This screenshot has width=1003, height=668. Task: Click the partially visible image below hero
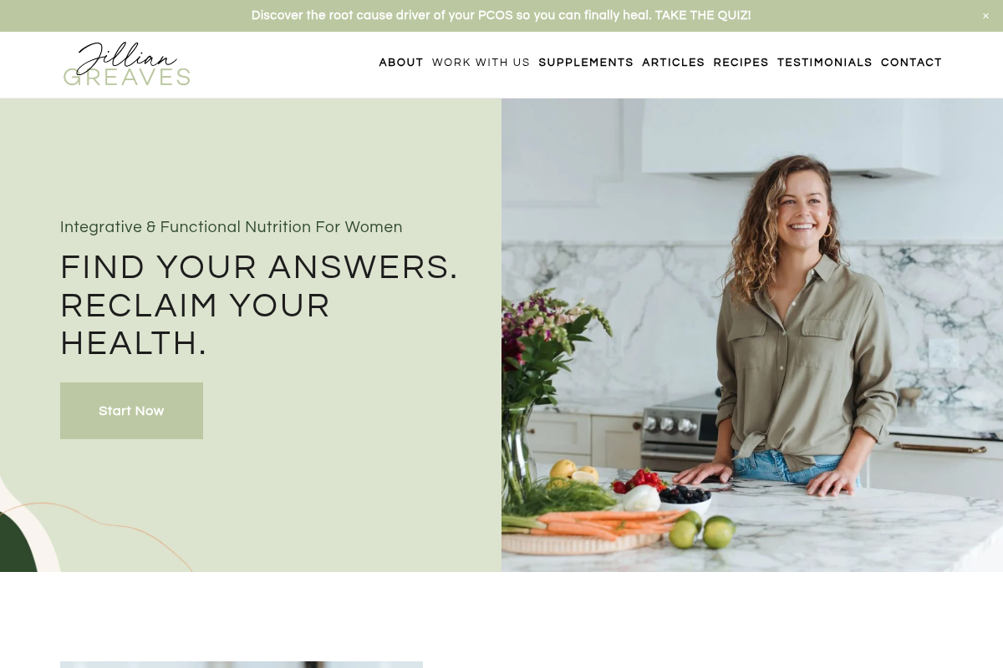[242, 665]
